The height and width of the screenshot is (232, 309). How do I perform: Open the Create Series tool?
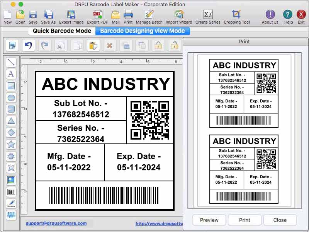click(209, 16)
